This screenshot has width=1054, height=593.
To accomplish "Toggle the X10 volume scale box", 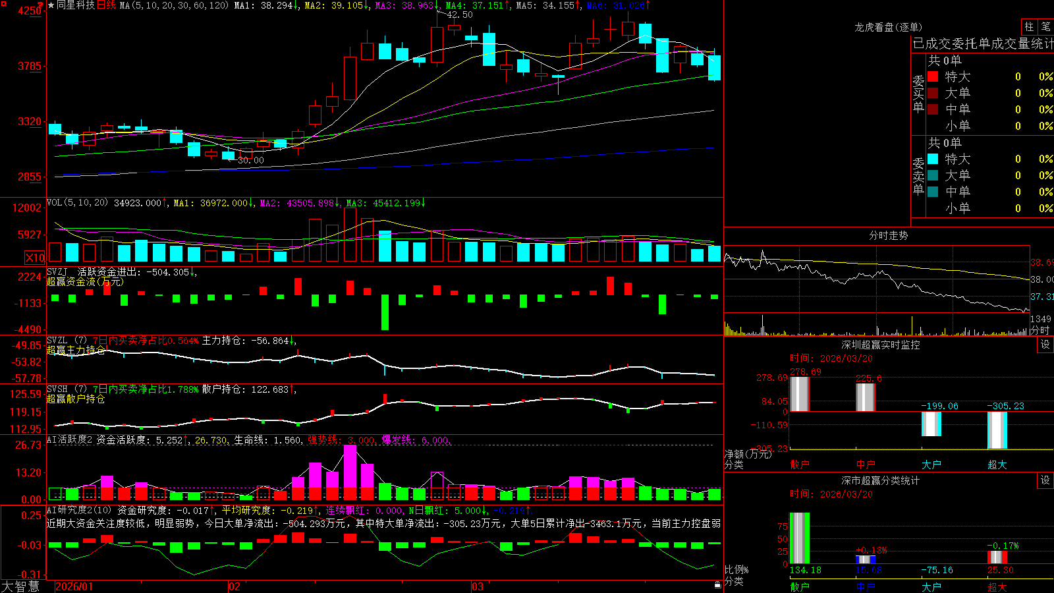I will pyautogui.click(x=35, y=258).
